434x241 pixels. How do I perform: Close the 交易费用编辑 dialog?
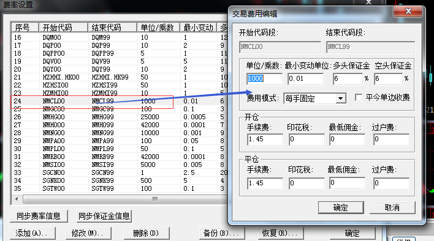[408, 11]
